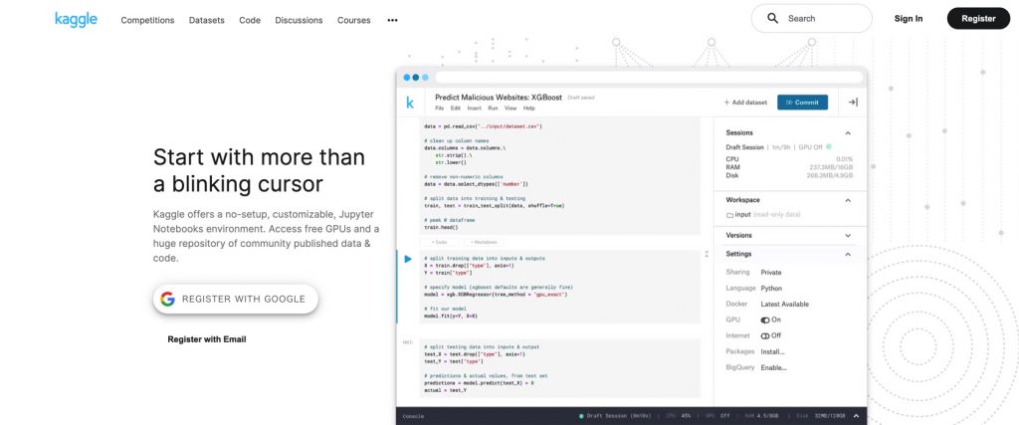Click the CPU 45% console bar entry
The image size is (1019, 425).
680,416
